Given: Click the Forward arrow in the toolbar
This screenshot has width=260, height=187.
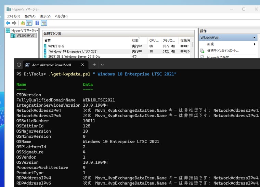Looking at the screenshot, I should point(14,23).
